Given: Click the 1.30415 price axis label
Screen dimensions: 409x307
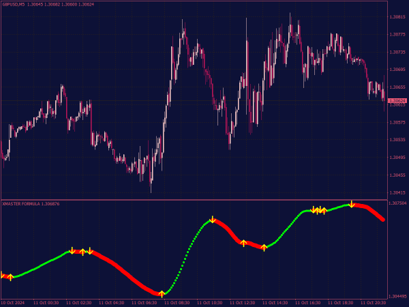Looking at the screenshot, I should pos(397,192).
